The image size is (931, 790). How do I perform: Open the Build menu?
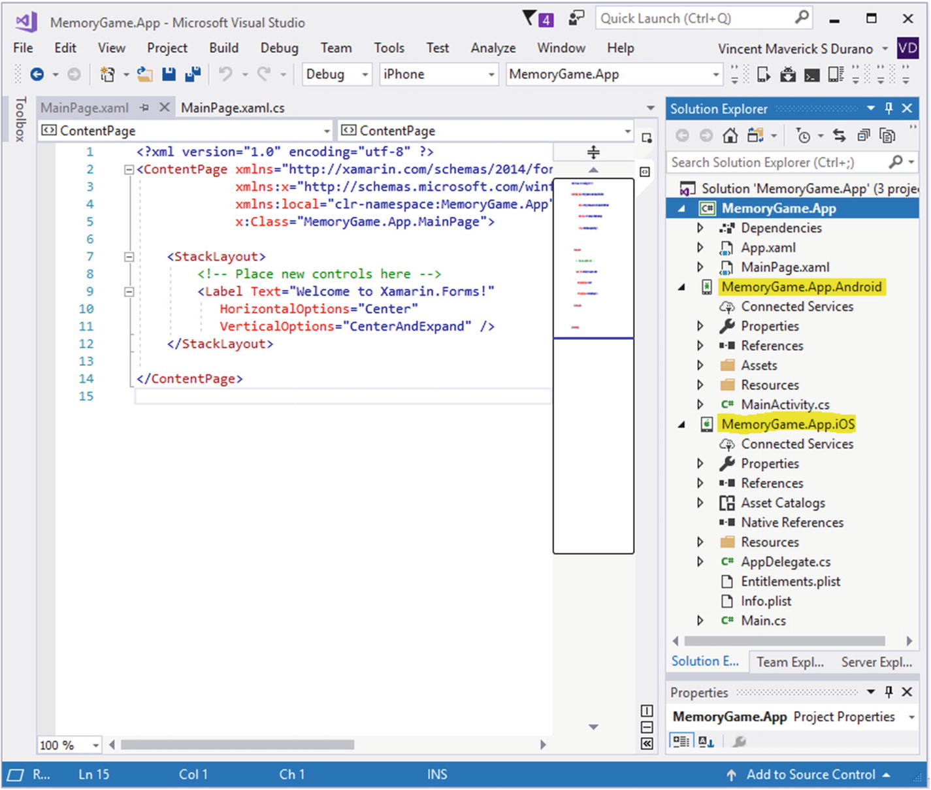tap(224, 48)
